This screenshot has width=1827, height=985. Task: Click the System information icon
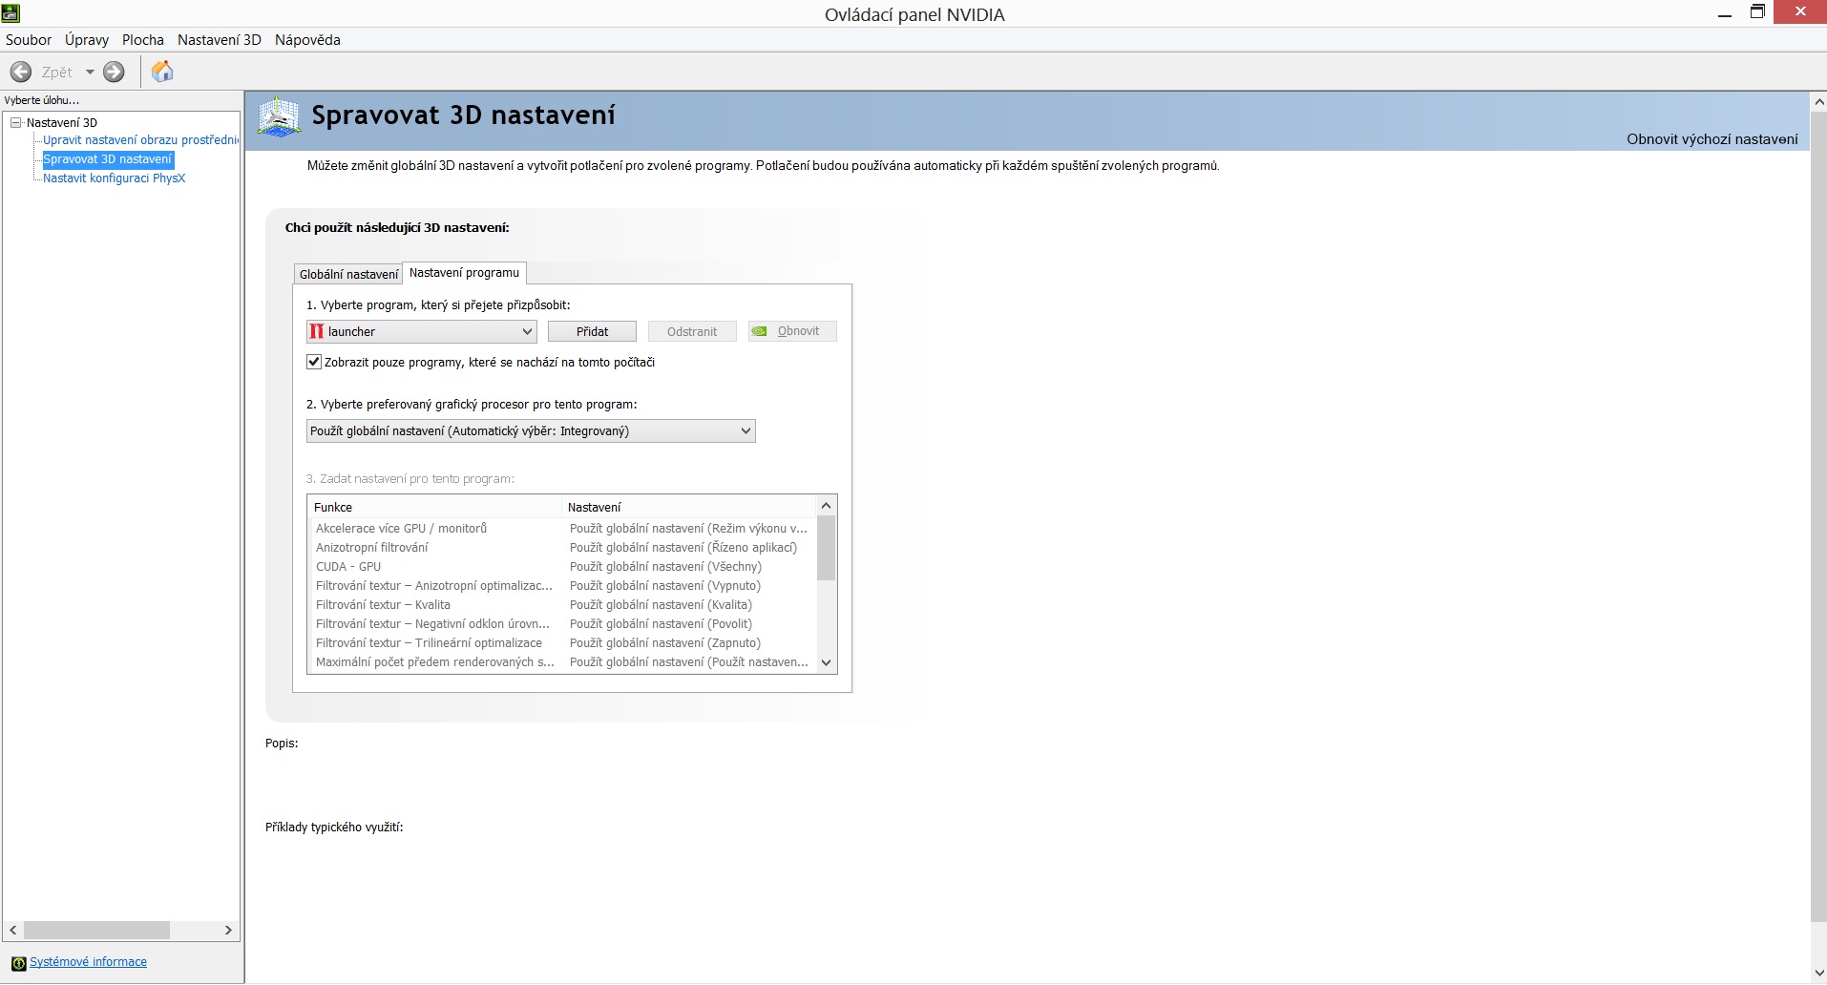click(19, 963)
